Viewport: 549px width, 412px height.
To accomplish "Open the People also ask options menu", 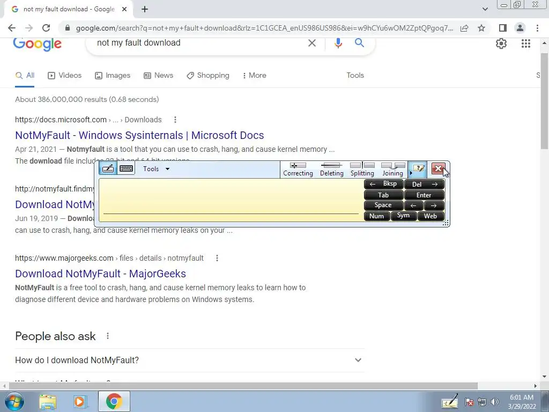I will pyautogui.click(x=107, y=336).
